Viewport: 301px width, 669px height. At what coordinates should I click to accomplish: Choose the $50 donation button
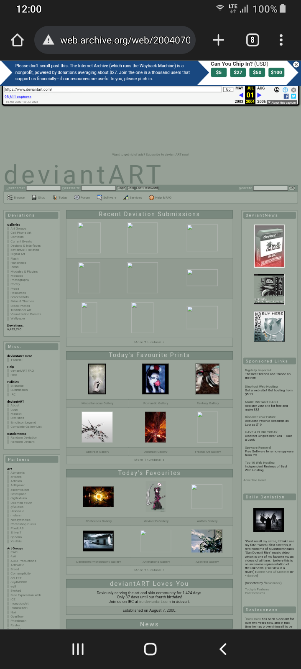[257, 72]
